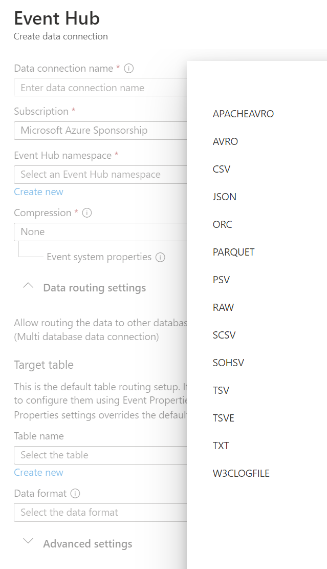Click info icon beside Data format label
Viewport: 327px width, 569px height.
75,494
